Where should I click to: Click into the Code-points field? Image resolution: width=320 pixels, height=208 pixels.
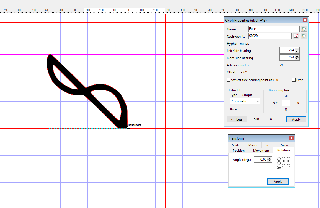click(x=270, y=36)
